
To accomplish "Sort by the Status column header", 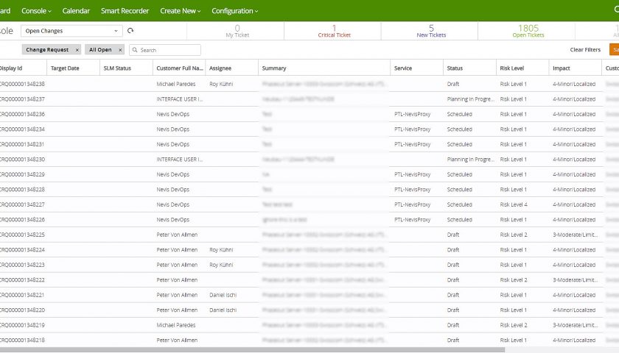I will pos(455,68).
